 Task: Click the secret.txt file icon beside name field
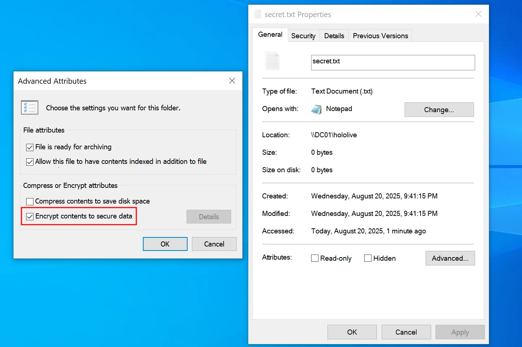(272, 61)
